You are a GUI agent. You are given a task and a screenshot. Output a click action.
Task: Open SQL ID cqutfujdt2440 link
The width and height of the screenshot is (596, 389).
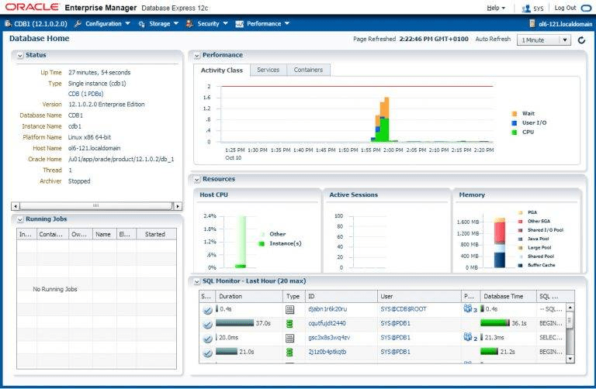(x=327, y=323)
